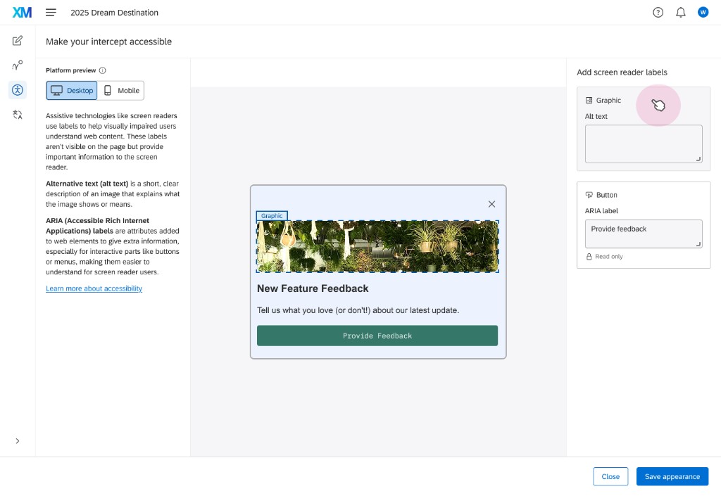Click inside the Alt text field
Screen dimensions: 721x496
pos(643,143)
